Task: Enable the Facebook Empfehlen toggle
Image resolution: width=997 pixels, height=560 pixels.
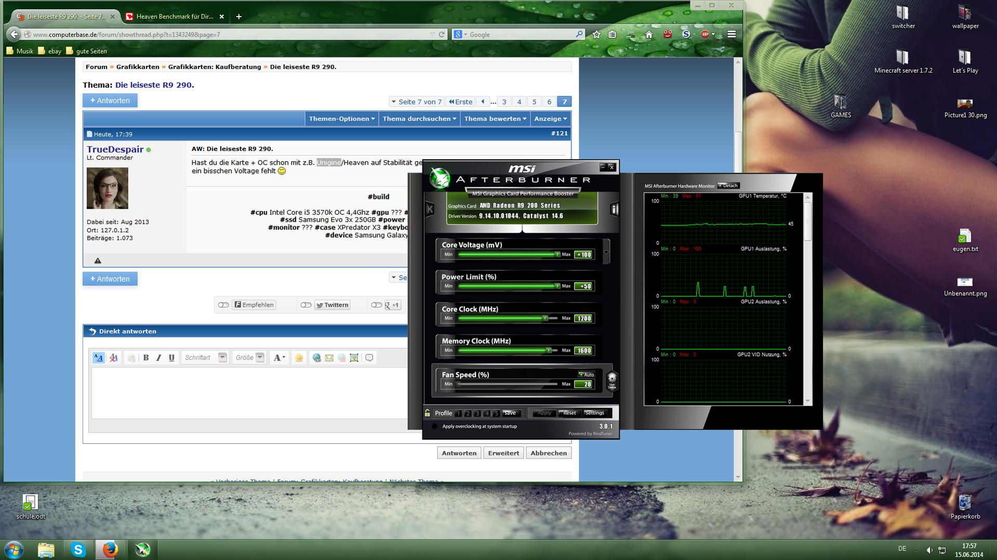Action: [x=223, y=305]
